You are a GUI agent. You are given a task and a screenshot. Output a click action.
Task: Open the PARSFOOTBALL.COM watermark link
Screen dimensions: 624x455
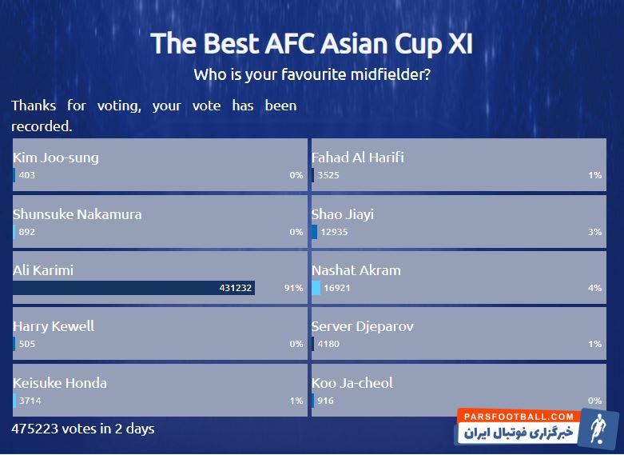[516, 417]
